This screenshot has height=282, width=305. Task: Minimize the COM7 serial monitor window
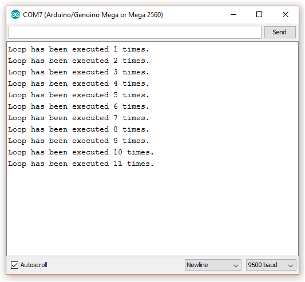pyautogui.click(x=233, y=15)
